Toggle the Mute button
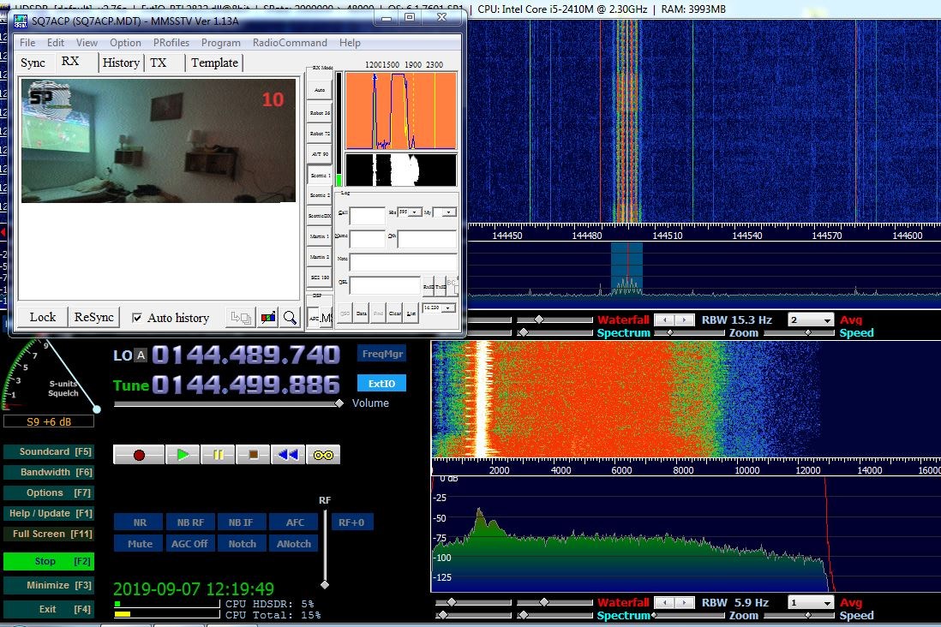This screenshot has width=941, height=627. click(139, 544)
